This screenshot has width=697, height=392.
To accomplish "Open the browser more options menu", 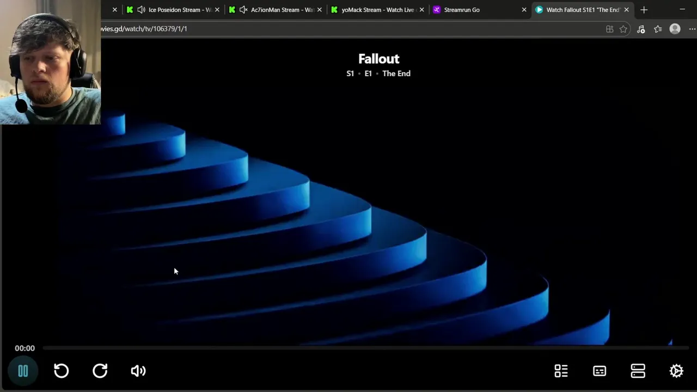I will tap(692, 29).
